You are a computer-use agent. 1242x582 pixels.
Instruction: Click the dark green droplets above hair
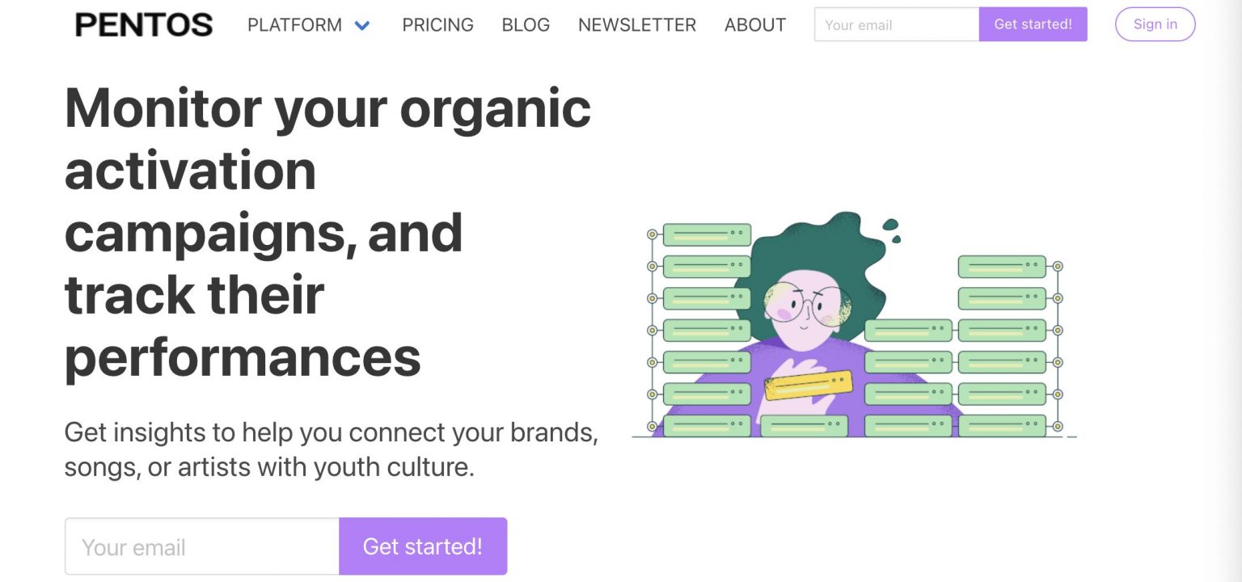pyautogui.click(x=892, y=230)
